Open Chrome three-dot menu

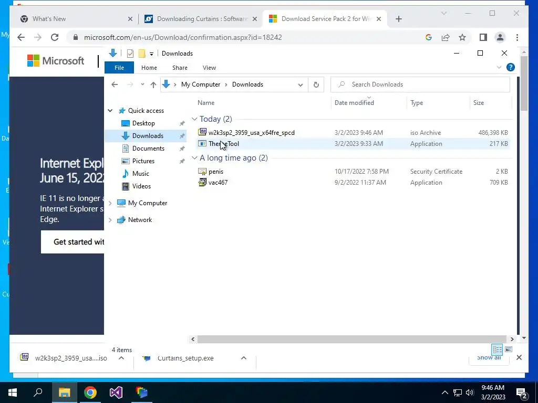517,38
